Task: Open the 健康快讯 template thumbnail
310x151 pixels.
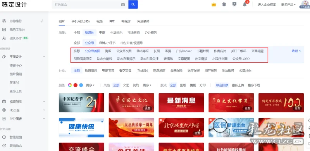Action: (81, 127)
